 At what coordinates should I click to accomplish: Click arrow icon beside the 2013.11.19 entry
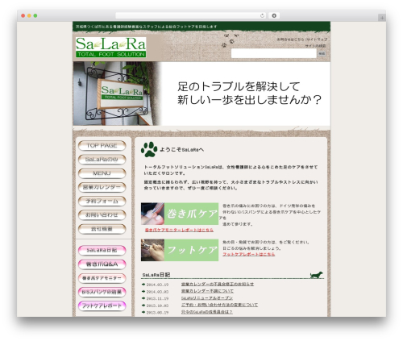click(143, 298)
